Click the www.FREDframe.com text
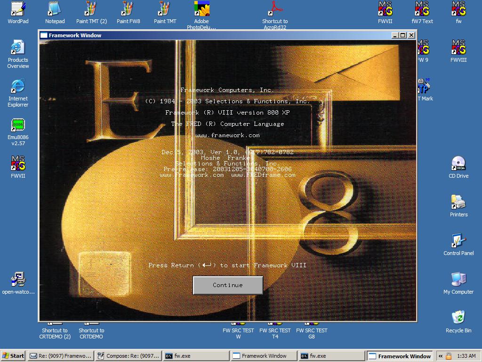Screen dimensions: 482x362 click(264, 175)
